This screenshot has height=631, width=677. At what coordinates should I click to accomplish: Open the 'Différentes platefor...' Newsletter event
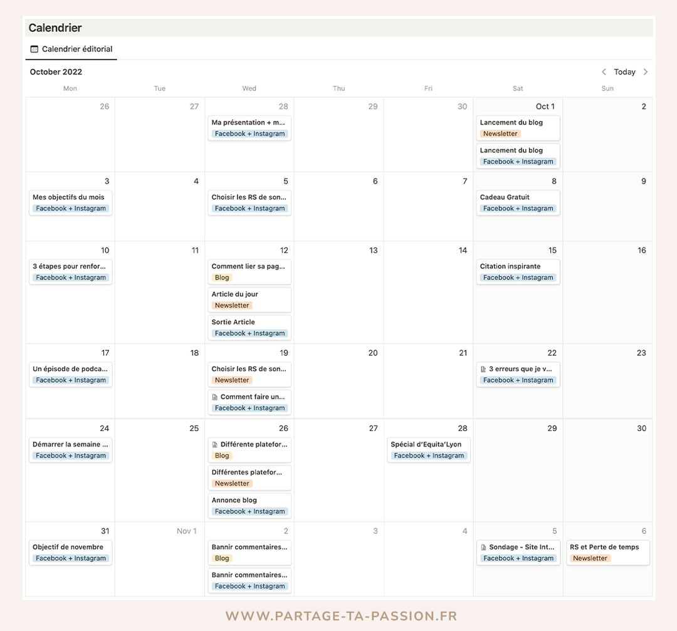click(249, 477)
